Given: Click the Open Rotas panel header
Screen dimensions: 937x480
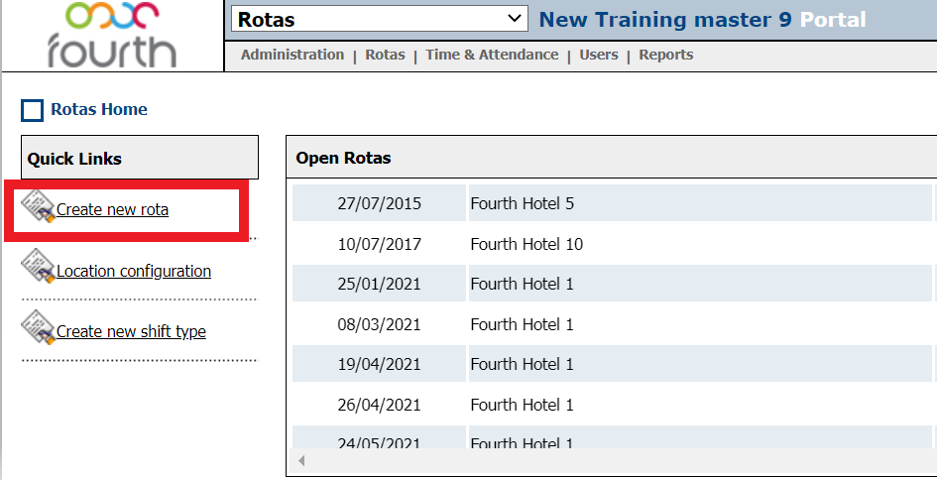Looking at the screenshot, I should (612, 158).
